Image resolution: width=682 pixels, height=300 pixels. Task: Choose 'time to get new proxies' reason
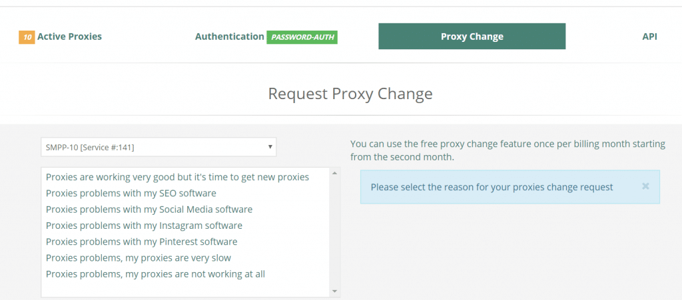pos(177,177)
